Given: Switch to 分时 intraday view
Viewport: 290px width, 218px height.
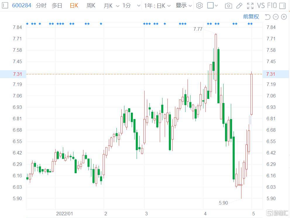Looking at the screenshot, I should pyautogui.click(x=41, y=6).
